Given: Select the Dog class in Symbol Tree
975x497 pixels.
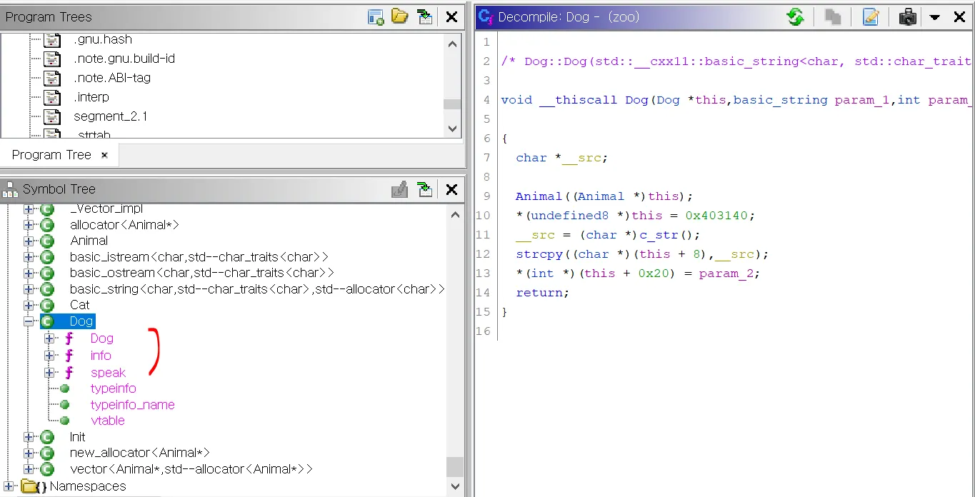Looking at the screenshot, I should pyautogui.click(x=81, y=321).
